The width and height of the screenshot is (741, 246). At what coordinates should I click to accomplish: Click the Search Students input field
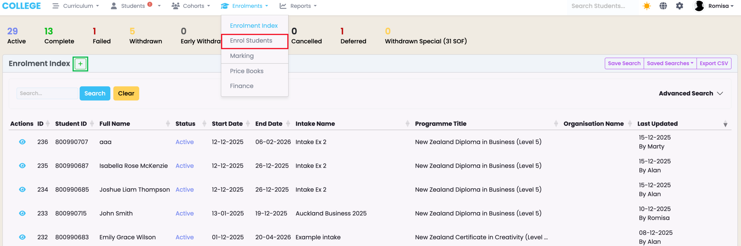(x=598, y=6)
